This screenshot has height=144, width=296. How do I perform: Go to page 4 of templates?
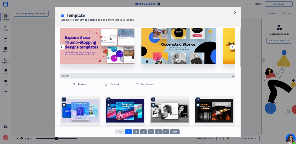(151, 132)
